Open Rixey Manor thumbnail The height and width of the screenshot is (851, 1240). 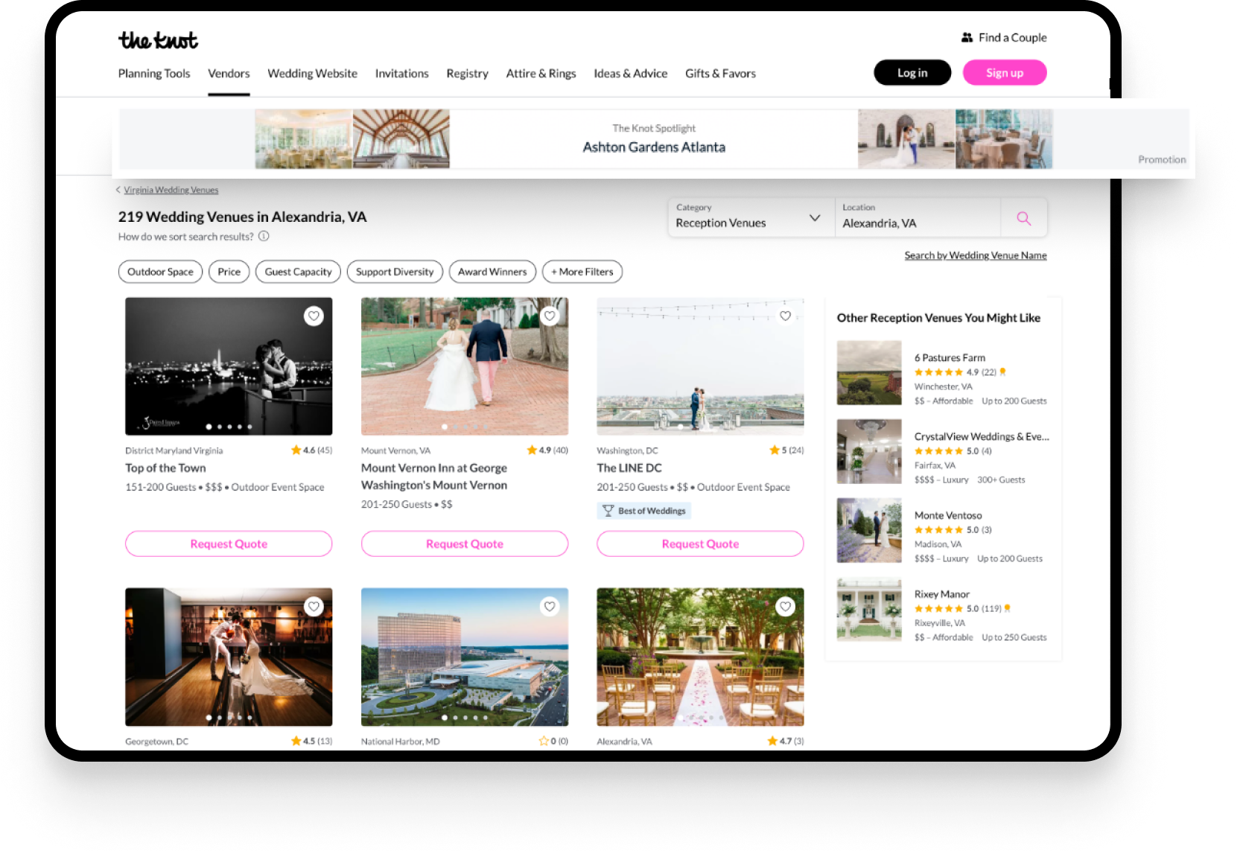tap(869, 609)
